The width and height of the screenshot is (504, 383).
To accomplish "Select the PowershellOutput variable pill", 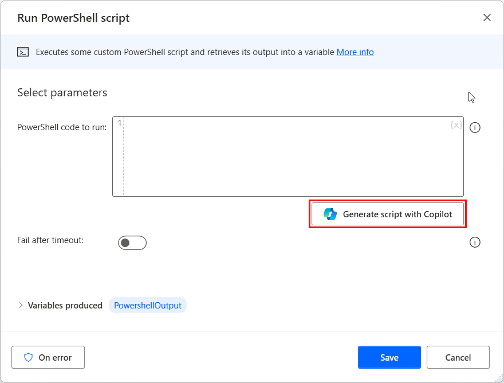I will tap(147, 305).
